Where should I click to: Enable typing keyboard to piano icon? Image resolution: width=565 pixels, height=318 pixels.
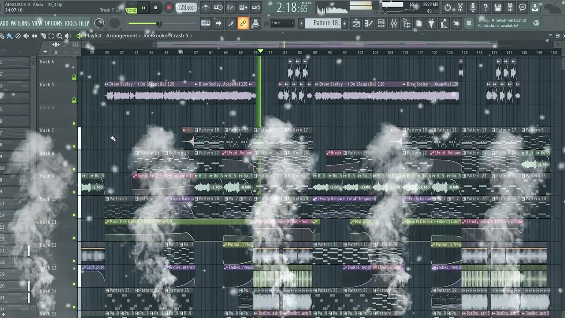point(206,23)
